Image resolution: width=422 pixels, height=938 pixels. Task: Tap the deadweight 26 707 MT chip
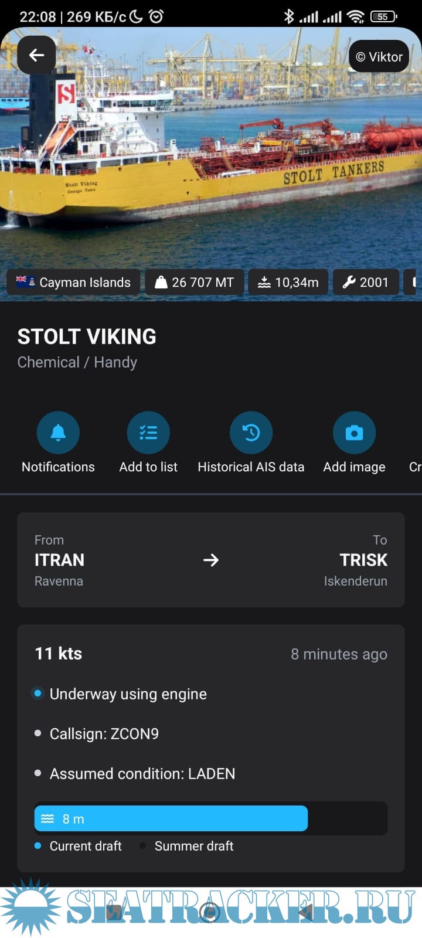[194, 282]
